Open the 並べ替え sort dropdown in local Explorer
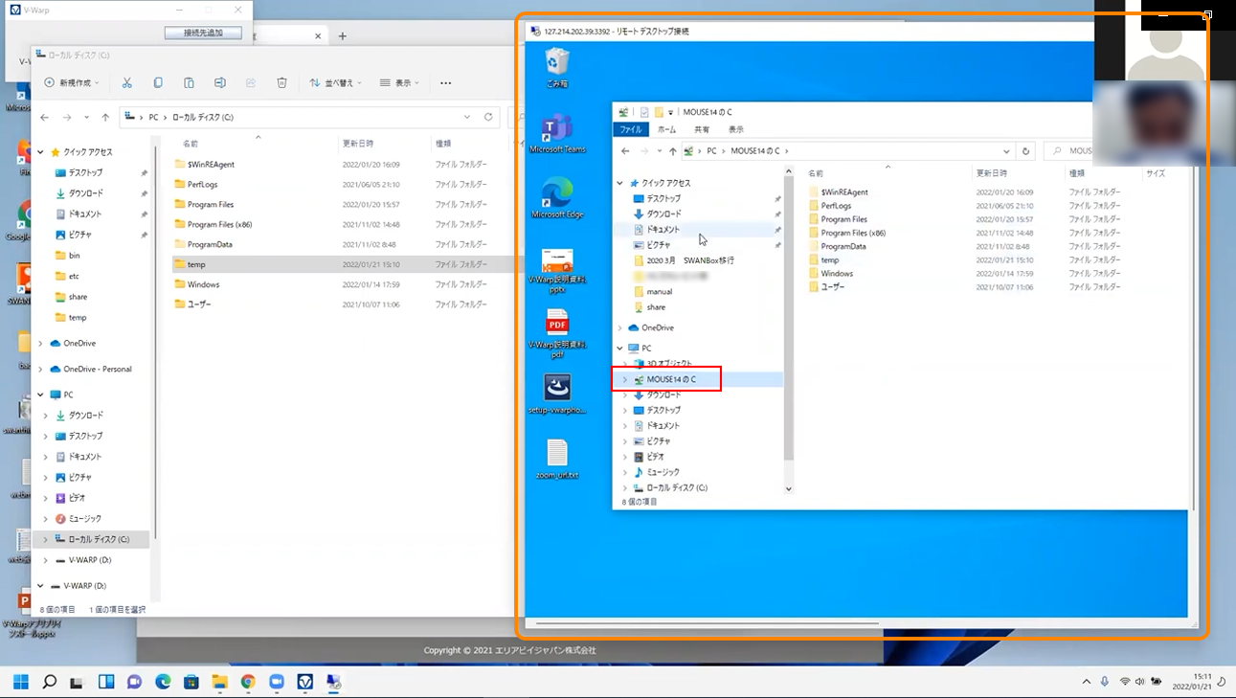 tap(336, 83)
